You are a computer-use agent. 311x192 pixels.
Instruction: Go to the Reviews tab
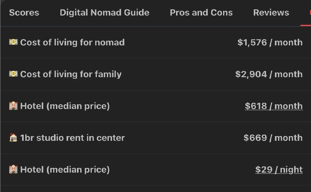click(x=271, y=13)
